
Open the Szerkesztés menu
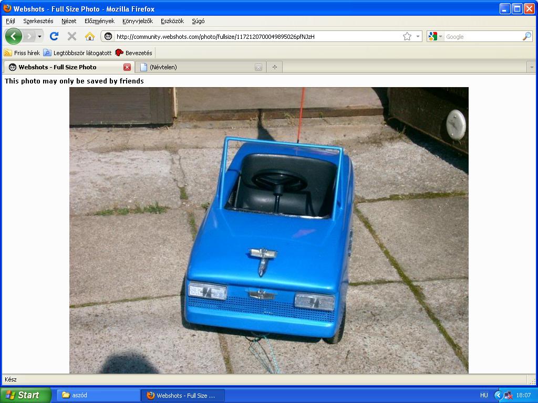tap(38, 21)
